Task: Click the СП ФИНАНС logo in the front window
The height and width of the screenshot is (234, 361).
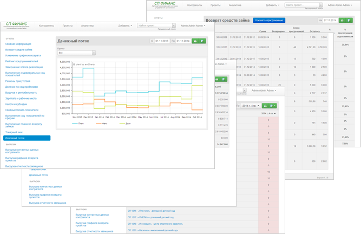Action: tap(16, 25)
